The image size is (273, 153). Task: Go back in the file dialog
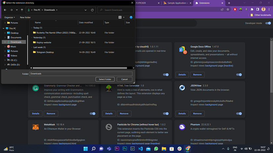tap(5, 10)
